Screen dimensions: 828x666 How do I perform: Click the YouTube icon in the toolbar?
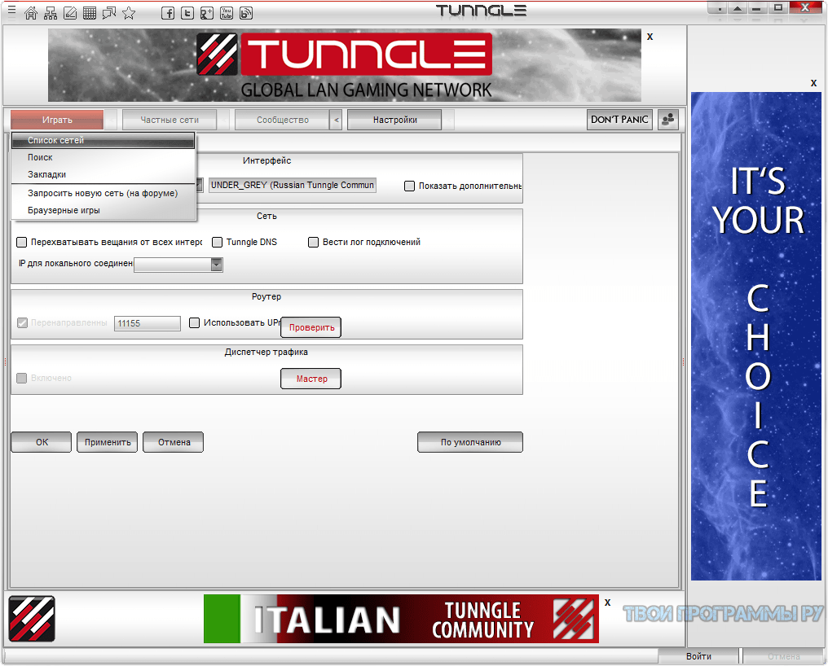pos(227,12)
